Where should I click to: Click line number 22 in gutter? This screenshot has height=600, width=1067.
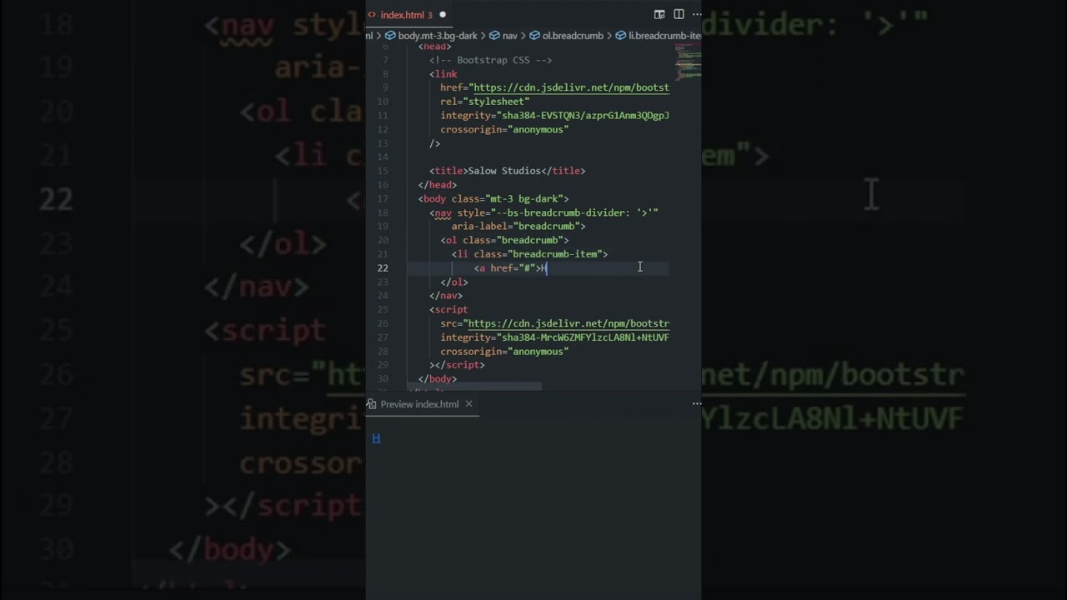(x=383, y=267)
